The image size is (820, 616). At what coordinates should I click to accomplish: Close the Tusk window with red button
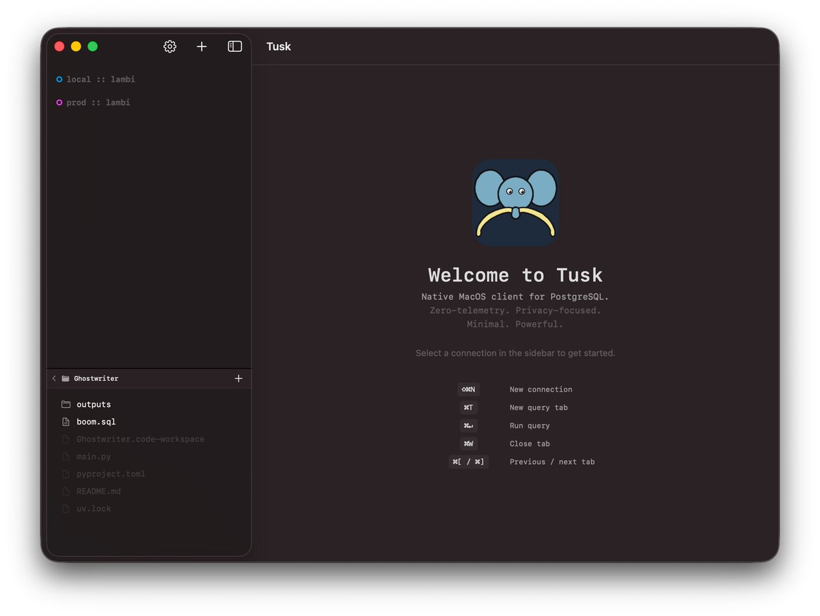(x=59, y=46)
